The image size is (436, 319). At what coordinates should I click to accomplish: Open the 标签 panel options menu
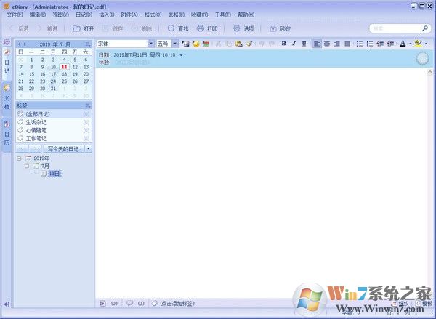(88, 105)
